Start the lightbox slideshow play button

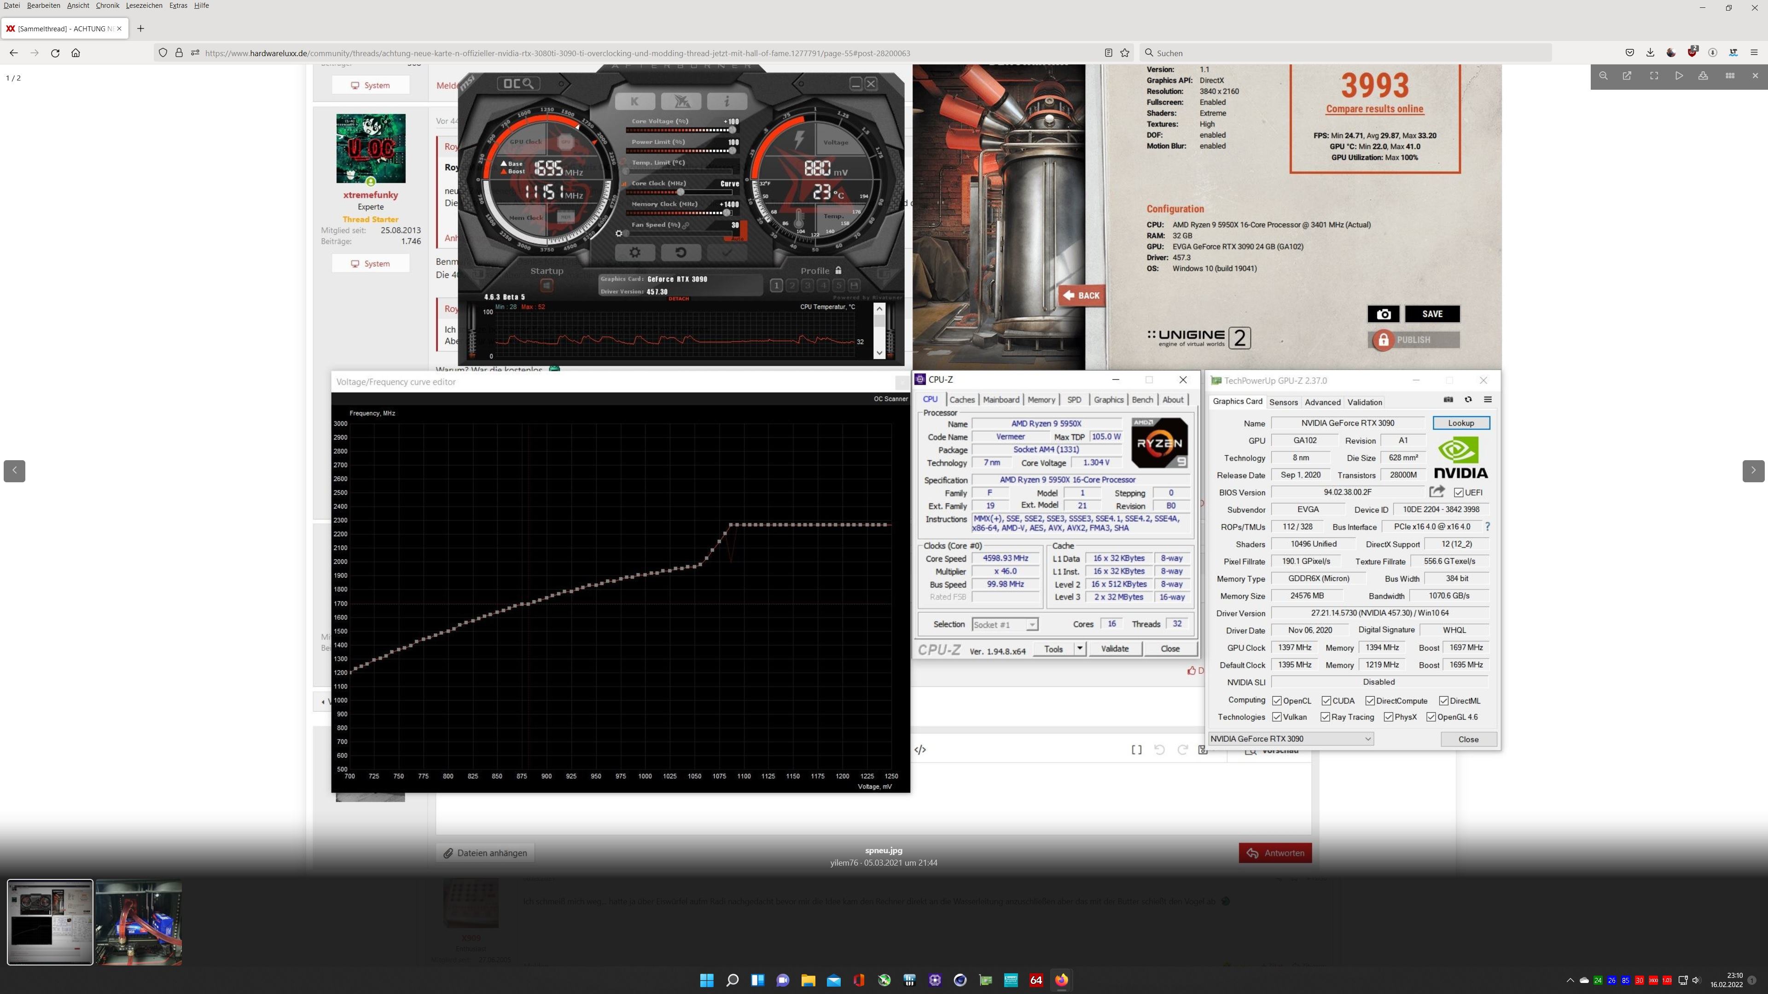1679,75
